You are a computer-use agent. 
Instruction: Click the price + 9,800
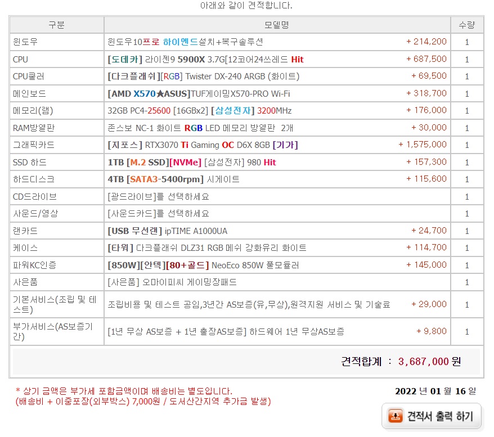point(432,331)
